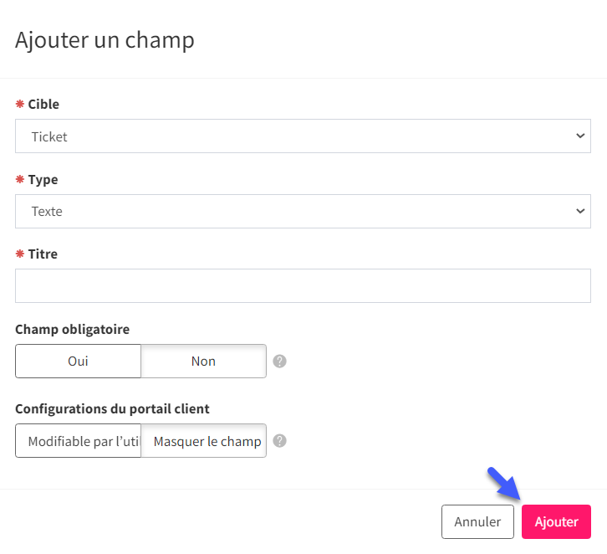The width and height of the screenshot is (607, 554).
Task: Click the red required asterisk next to Cible
Action: point(20,104)
